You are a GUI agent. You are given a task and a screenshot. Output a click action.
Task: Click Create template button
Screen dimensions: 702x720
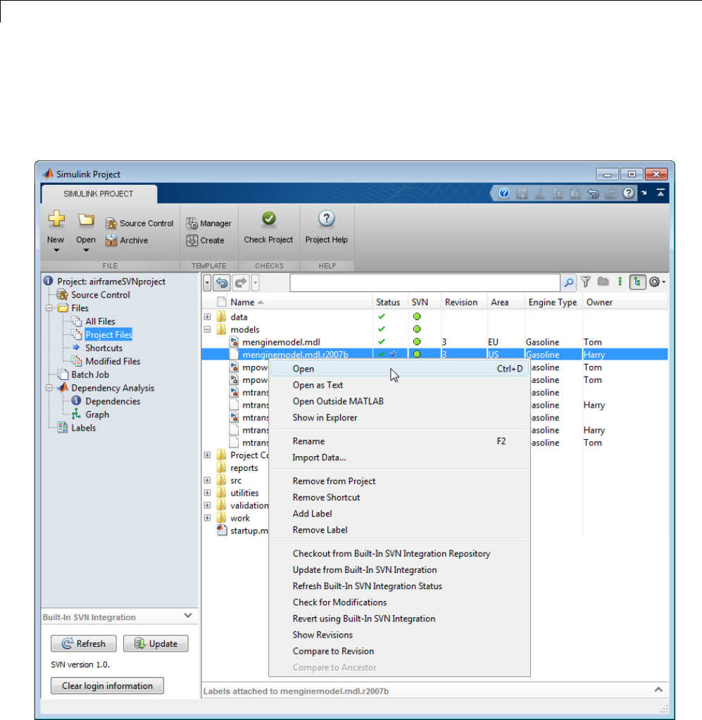click(x=206, y=240)
